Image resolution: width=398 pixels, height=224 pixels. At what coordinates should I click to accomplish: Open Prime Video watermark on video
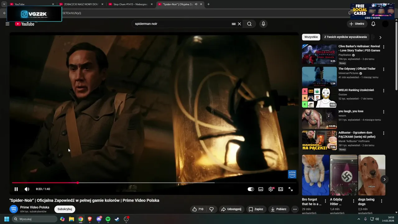(x=292, y=174)
